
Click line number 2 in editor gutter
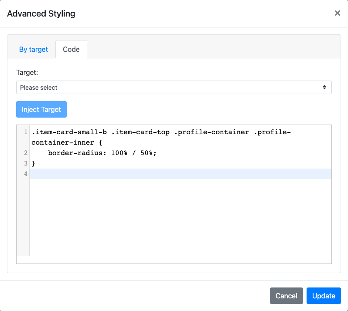[26, 153]
